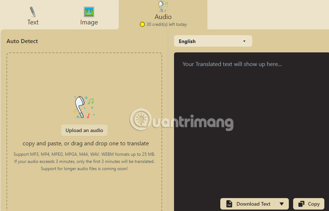Click the picture icon above Image
Image resolution: width=329 pixels, height=211 pixels.
tap(89, 12)
